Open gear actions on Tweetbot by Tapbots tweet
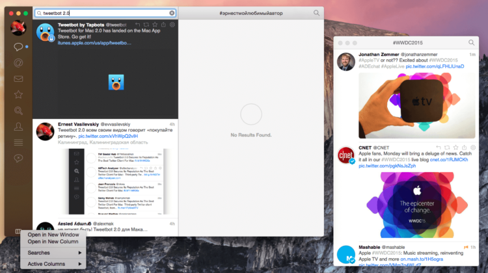 click(x=172, y=25)
